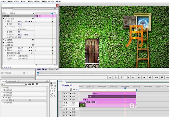Toggle the Snap icon in the timeline

pos(71,89)
